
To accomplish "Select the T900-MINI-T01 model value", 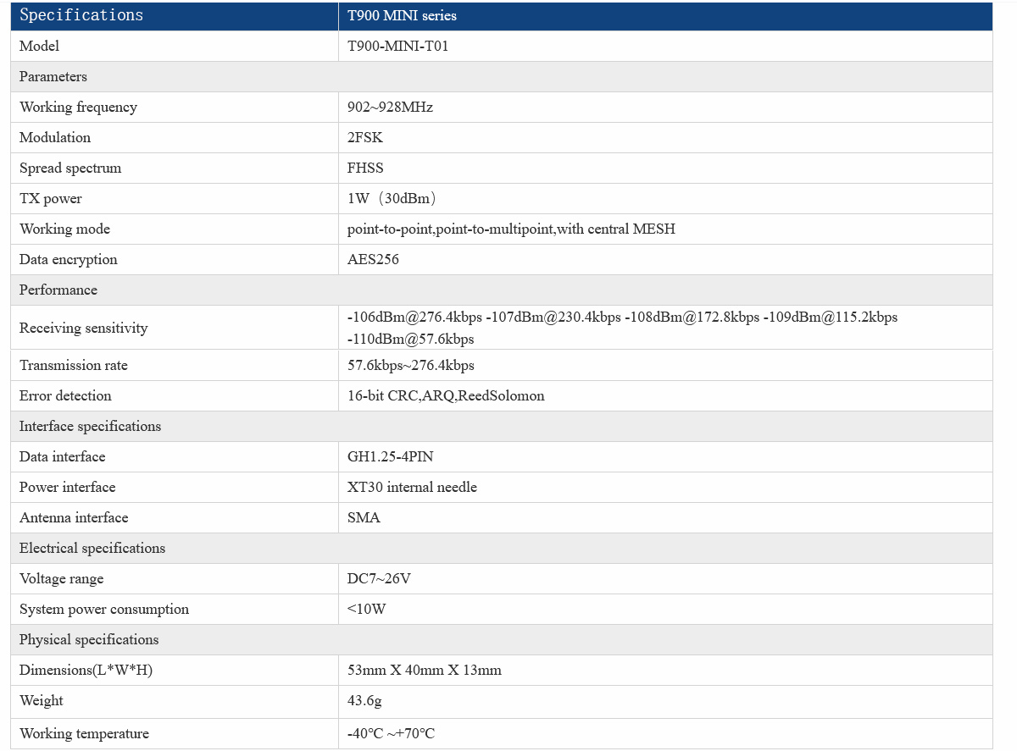I will tap(397, 47).
